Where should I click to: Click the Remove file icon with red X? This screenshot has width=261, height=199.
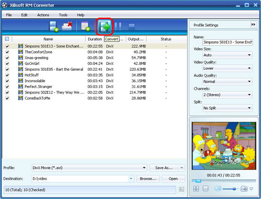(67, 26)
